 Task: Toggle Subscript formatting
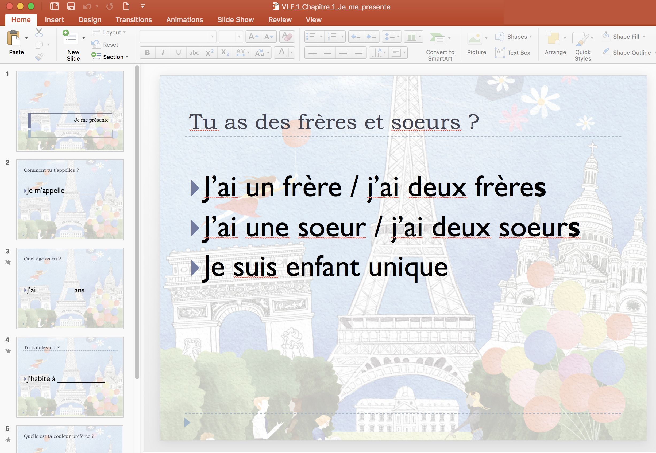(225, 53)
